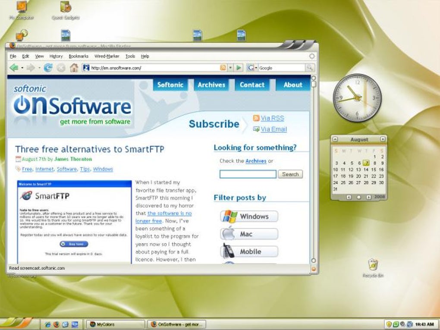Click the analog clock gadget
The width and height of the screenshot is (440, 330).
[x=357, y=98]
